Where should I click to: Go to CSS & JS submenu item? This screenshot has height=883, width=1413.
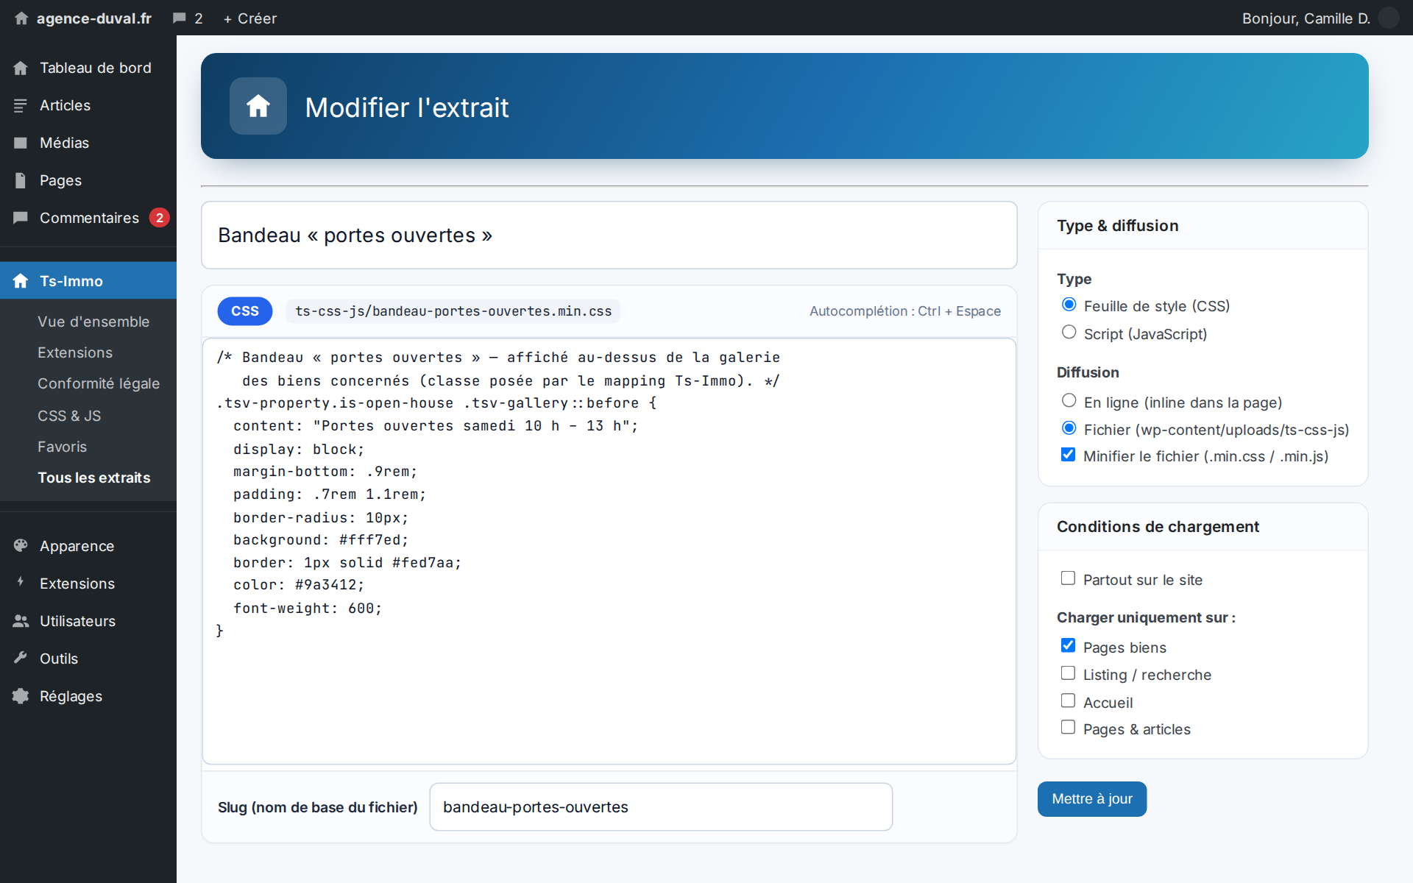pos(69,416)
